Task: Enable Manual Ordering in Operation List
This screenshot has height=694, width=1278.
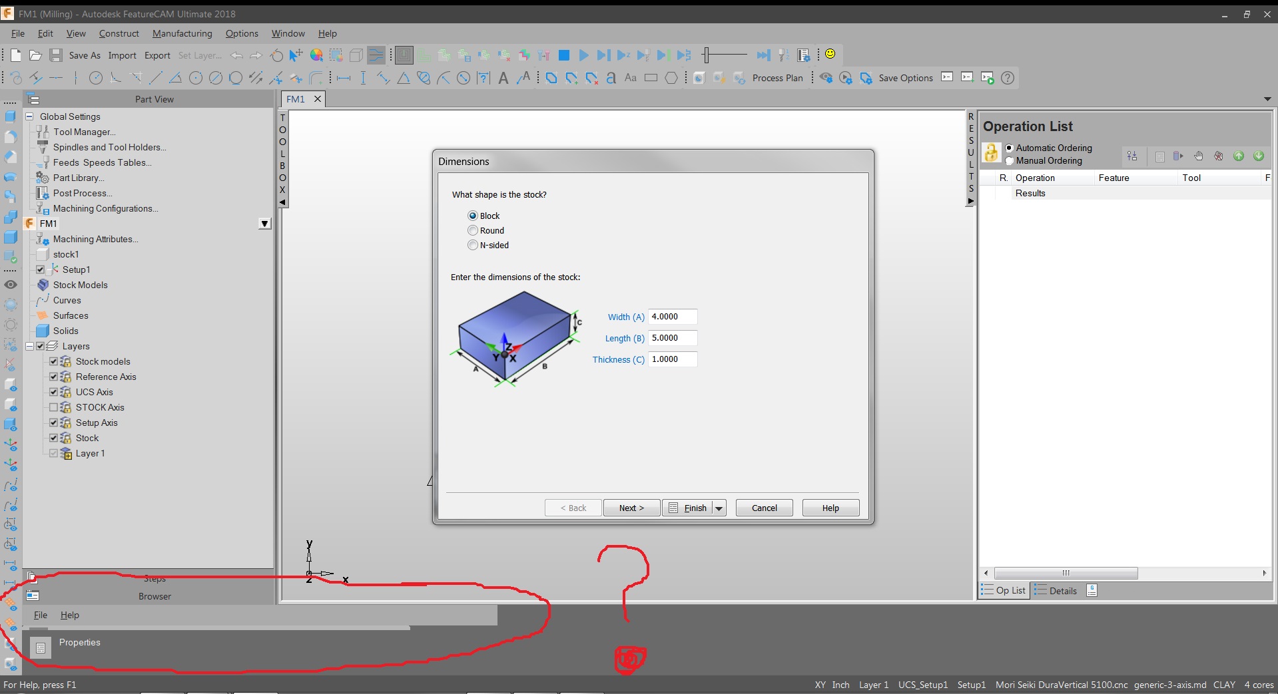Action: pos(1010,161)
